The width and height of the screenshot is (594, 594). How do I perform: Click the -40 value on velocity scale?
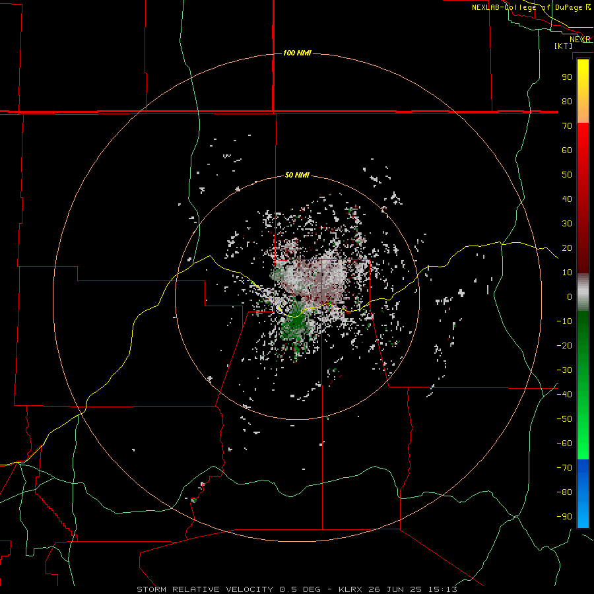click(x=564, y=395)
